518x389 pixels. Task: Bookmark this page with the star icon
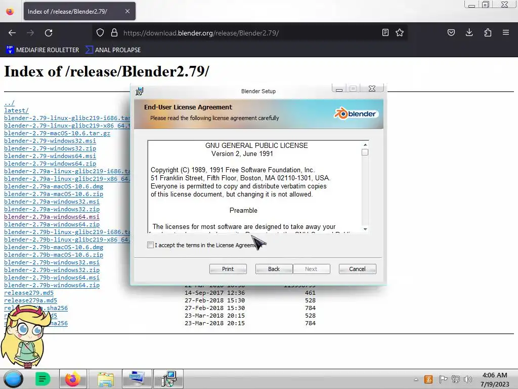[x=400, y=32]
